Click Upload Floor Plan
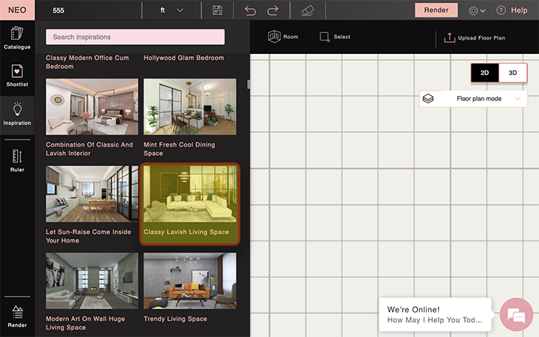 [x=475, y=38]
